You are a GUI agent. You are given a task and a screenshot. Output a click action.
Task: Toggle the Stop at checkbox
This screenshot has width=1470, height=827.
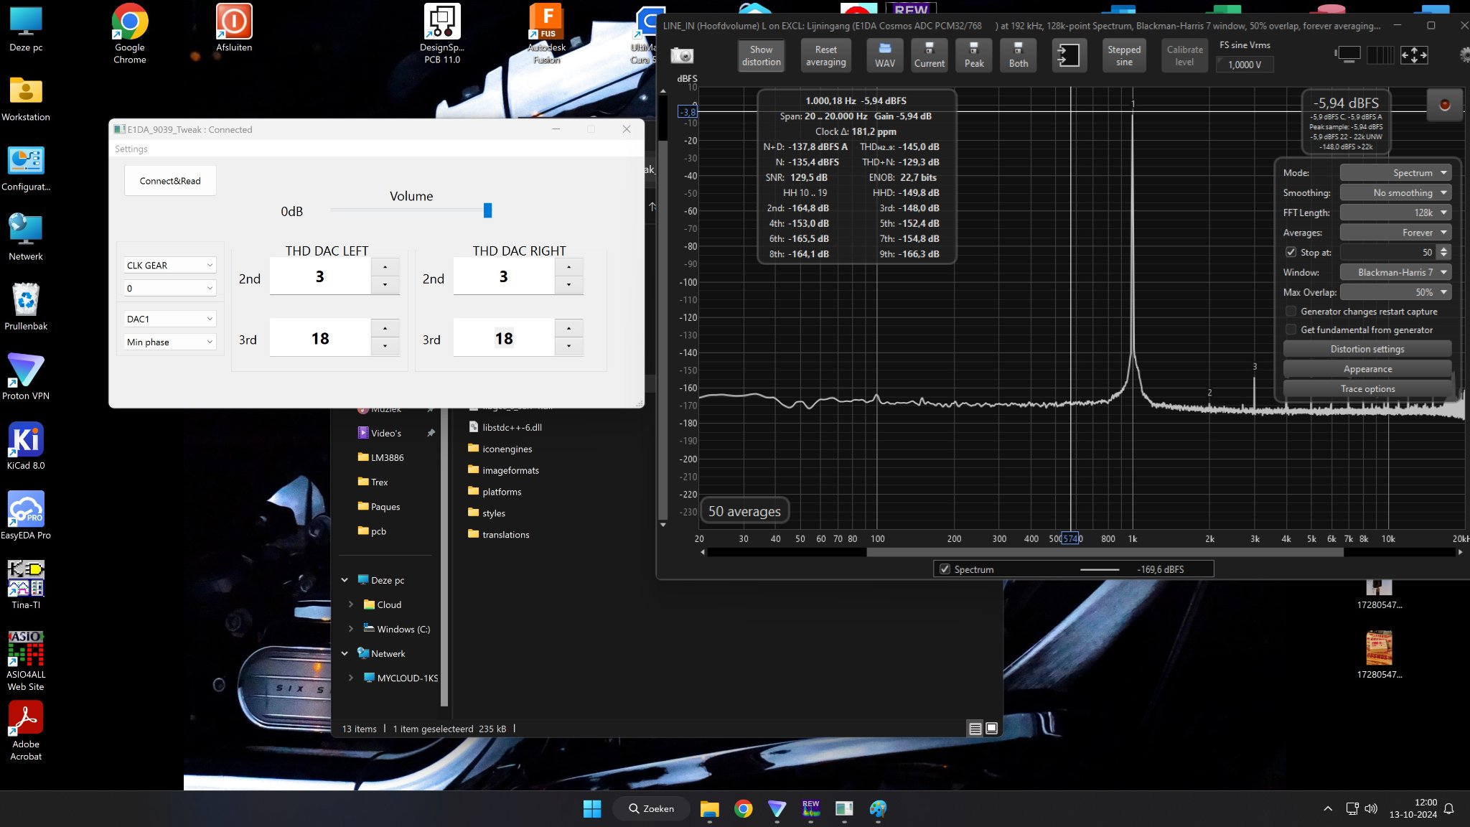1291,253
